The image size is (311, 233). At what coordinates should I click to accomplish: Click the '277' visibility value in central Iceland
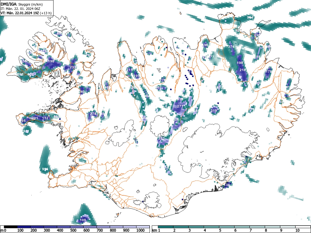(x=180, y=106)
